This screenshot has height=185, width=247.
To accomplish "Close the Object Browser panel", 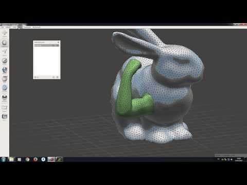I will (x=58, y=42).
